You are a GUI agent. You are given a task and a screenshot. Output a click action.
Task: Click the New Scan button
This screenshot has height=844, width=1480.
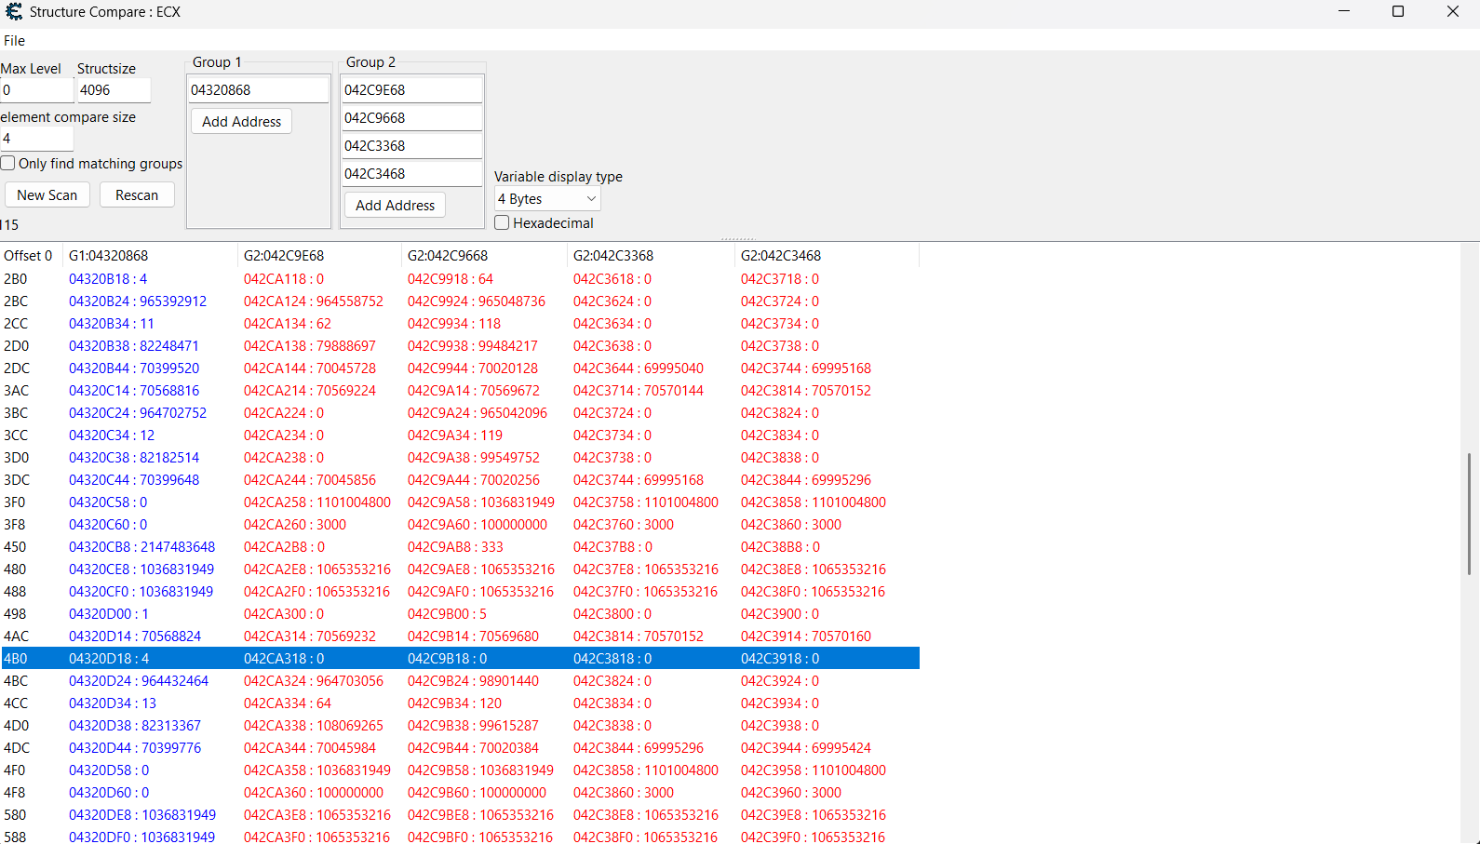(47, 195)
